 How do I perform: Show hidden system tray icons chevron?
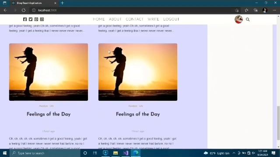234,153
